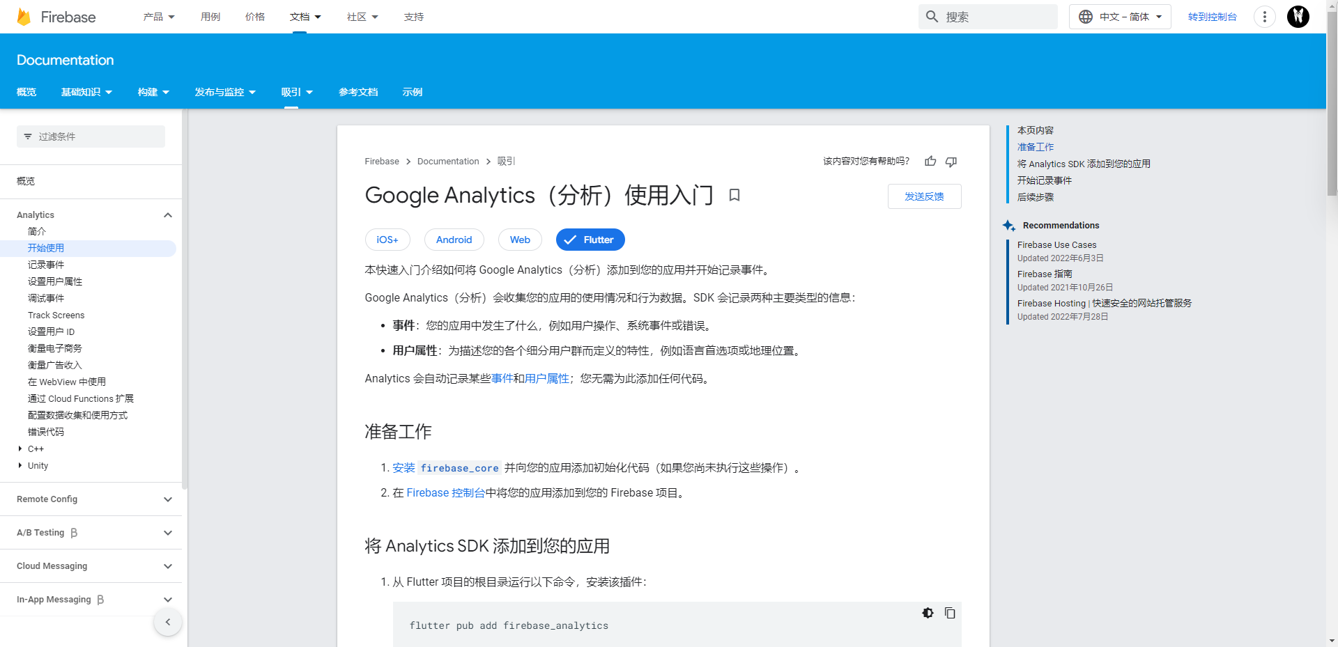Go to the 支持 menu item
1338x647 pixels.
414,17
